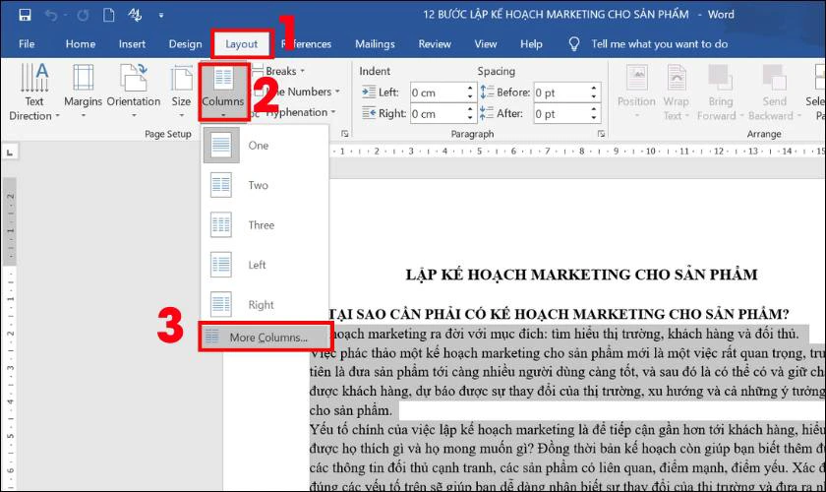Viewport: 826px width, 492px height.
Task: Click the horizontal ruler at mark 5
Action: coord(479,152)
